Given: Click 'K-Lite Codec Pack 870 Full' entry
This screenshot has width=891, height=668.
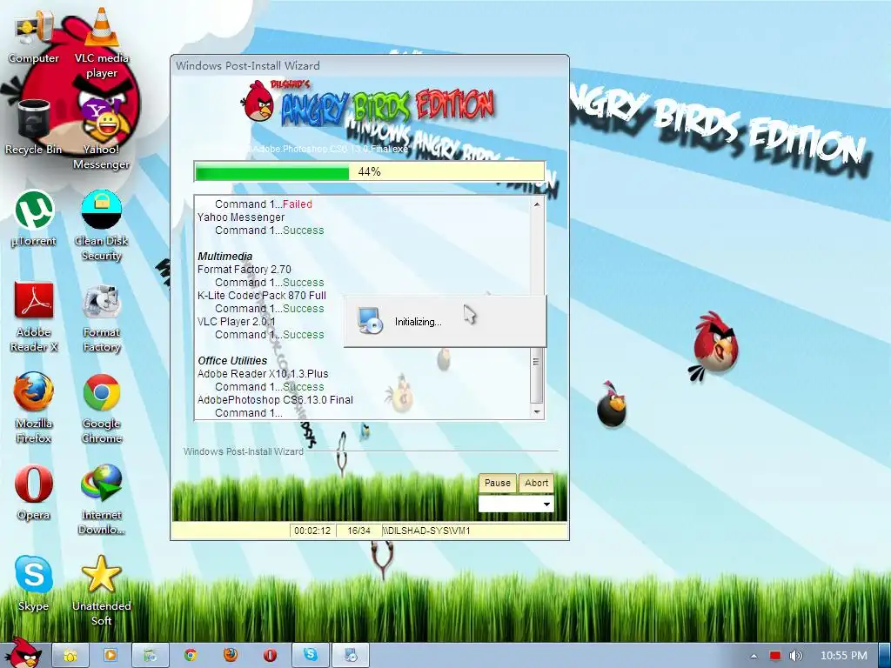Looking at the screenshot, I should tap(262, 296).
